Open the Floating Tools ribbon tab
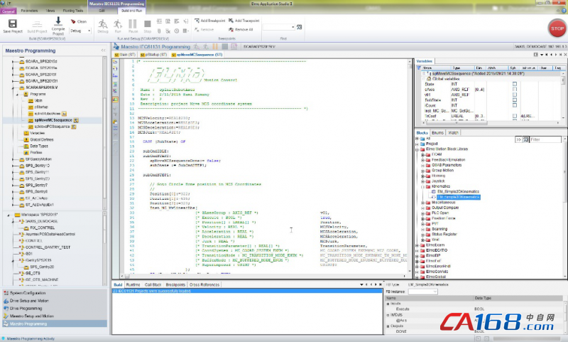The height and width of the screenshot is (342, 568). tap(73, 11)
